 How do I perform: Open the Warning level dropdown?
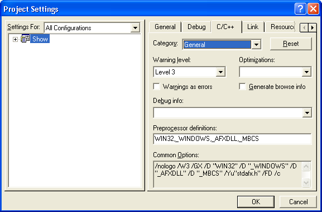point(220,72)
